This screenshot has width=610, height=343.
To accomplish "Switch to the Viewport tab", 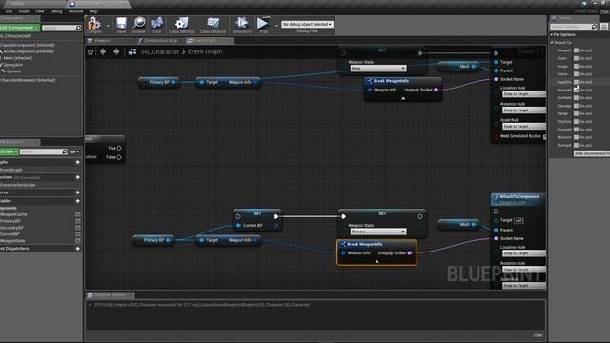I will (x=102, y=40).
